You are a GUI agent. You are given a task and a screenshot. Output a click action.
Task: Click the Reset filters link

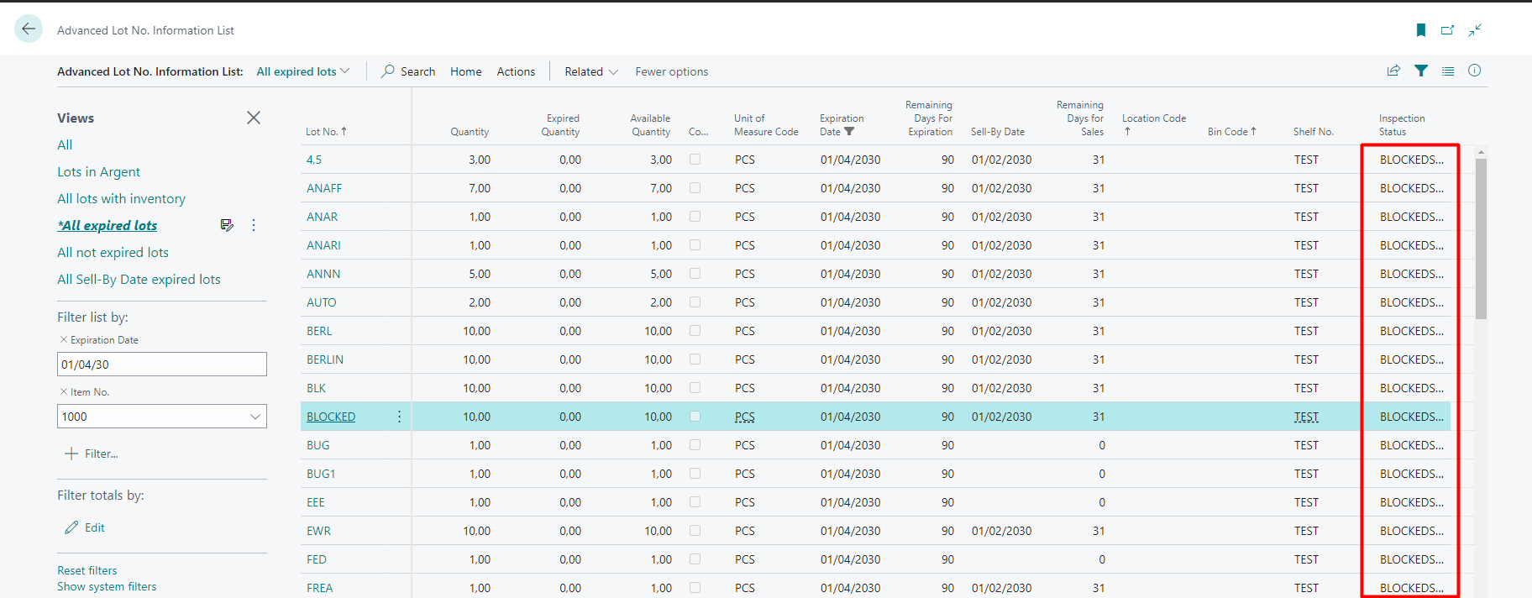[87, 570]
